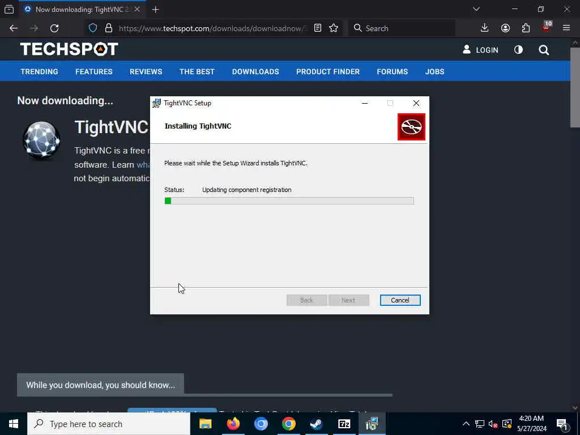Show hidden system tray icons
The width and height of the screenshot is (580, 435).
coord(466,424)
